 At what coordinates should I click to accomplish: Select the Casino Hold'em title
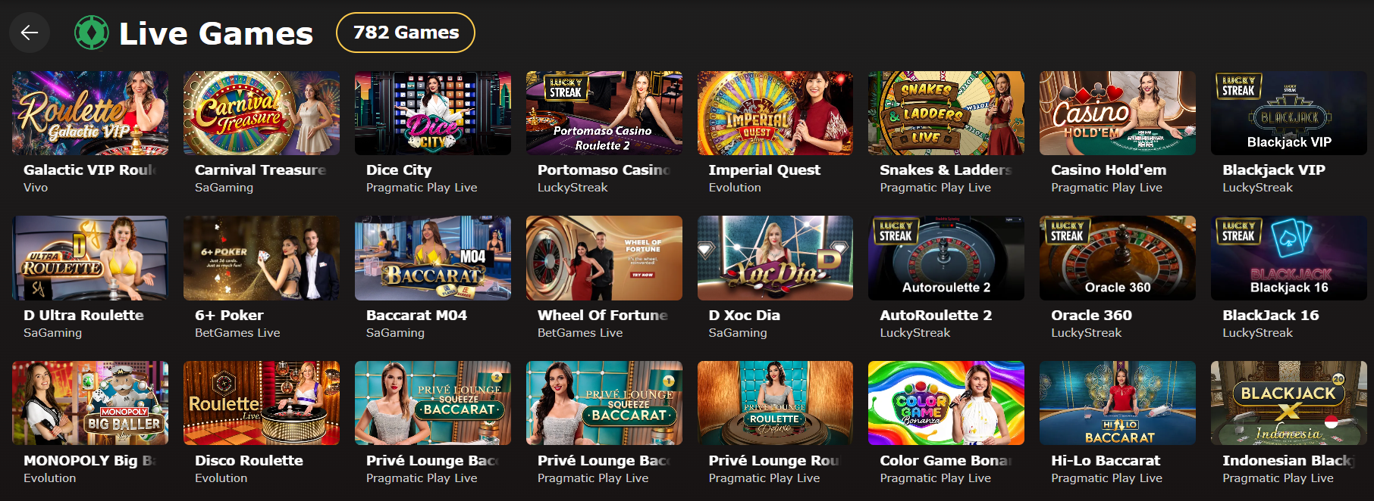(1109, 170)
